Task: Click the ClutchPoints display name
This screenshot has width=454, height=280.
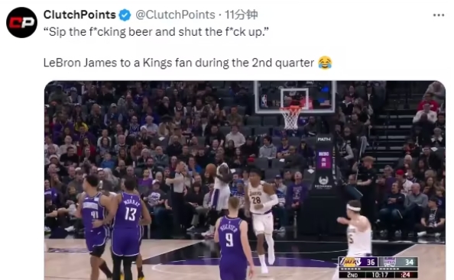Action: click(79, 14)
